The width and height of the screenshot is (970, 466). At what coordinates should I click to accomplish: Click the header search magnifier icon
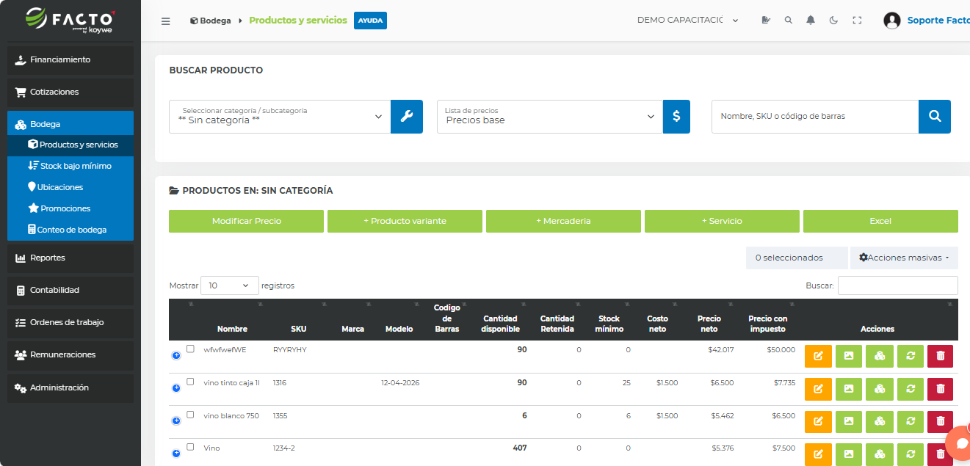[x=789, y=21]
